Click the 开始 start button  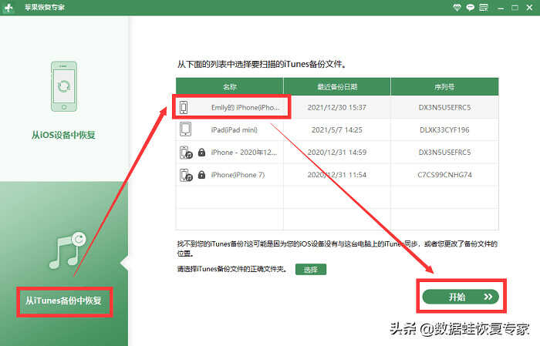(461, 297)
